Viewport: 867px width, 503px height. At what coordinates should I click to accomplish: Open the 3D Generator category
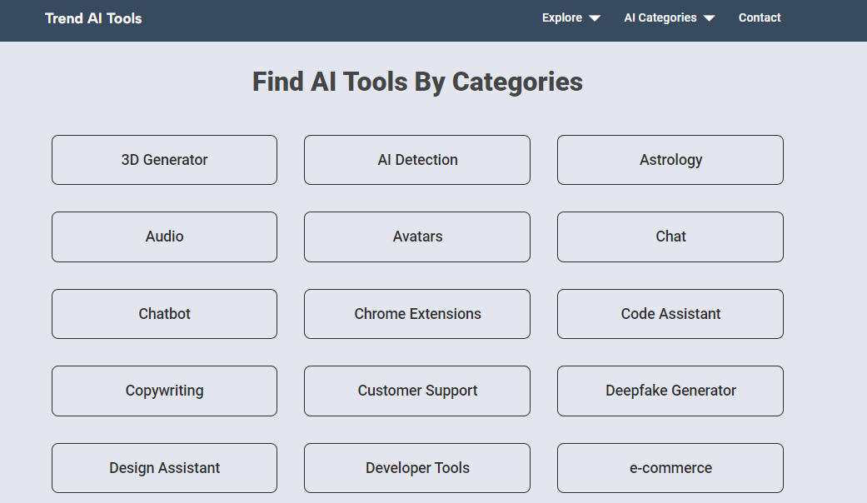click(164, 160)
